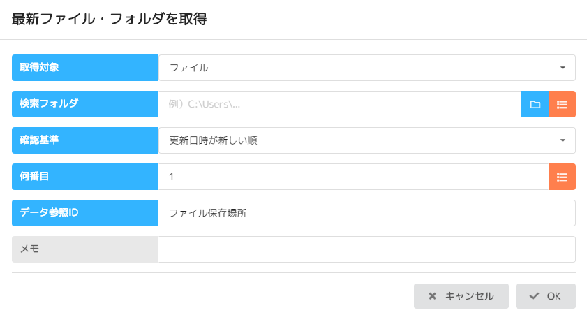Screen dimensions: 587x322
Task: Open the 取得対象 dropdown
Action: [x=366, y=68]
